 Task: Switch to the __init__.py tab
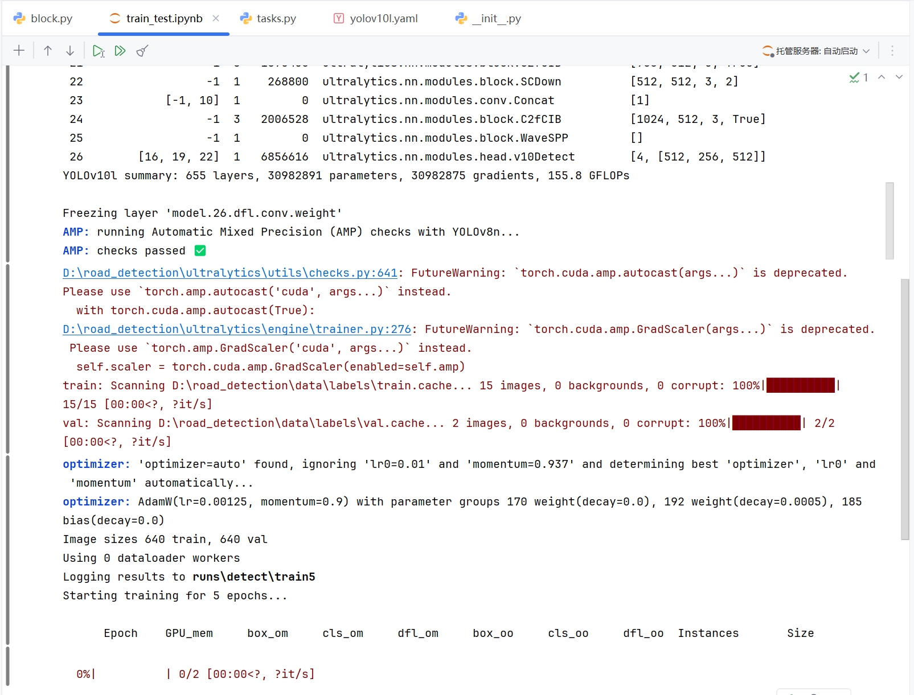[x=488, y=18]
